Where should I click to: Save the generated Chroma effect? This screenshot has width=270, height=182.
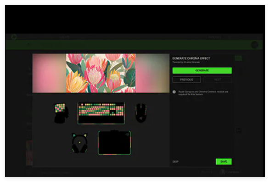pos(224,161)
